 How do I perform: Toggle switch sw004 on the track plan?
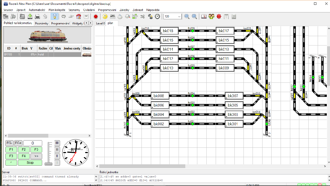tap(136, 115)
